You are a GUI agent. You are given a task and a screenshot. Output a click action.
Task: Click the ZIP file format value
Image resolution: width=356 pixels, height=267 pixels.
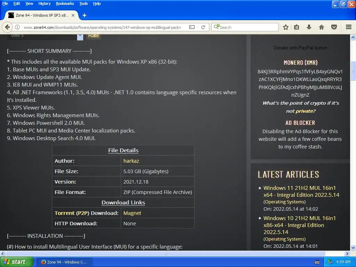(x=157, y=192)
